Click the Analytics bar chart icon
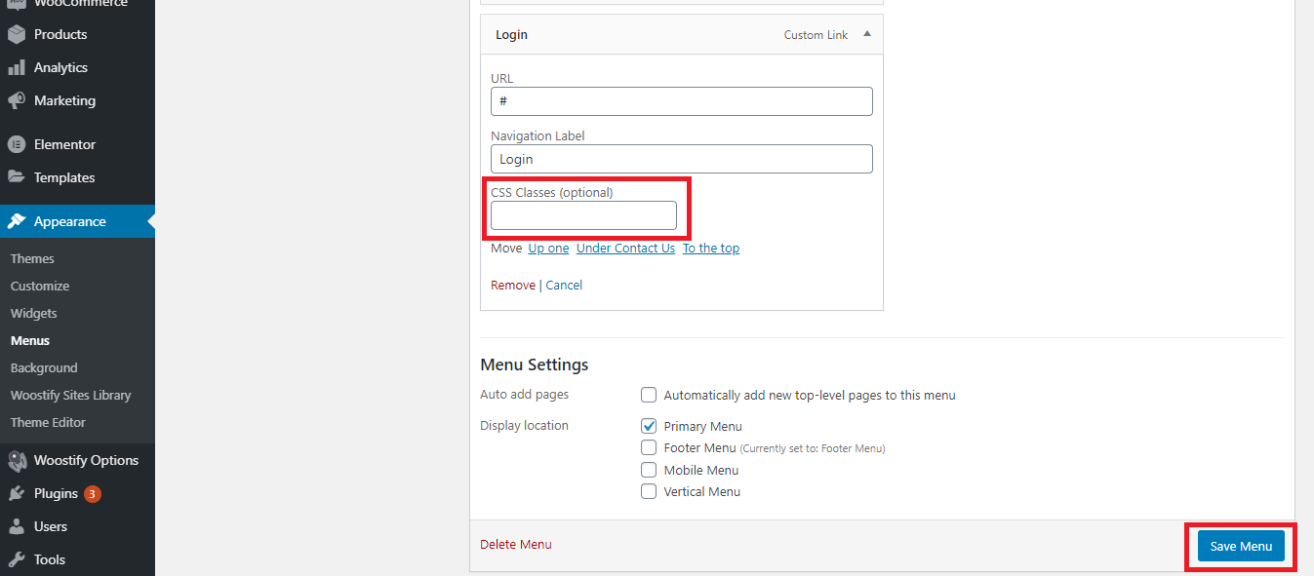The width and height of the screenshot is (1314, 576). tap(17, 67)
